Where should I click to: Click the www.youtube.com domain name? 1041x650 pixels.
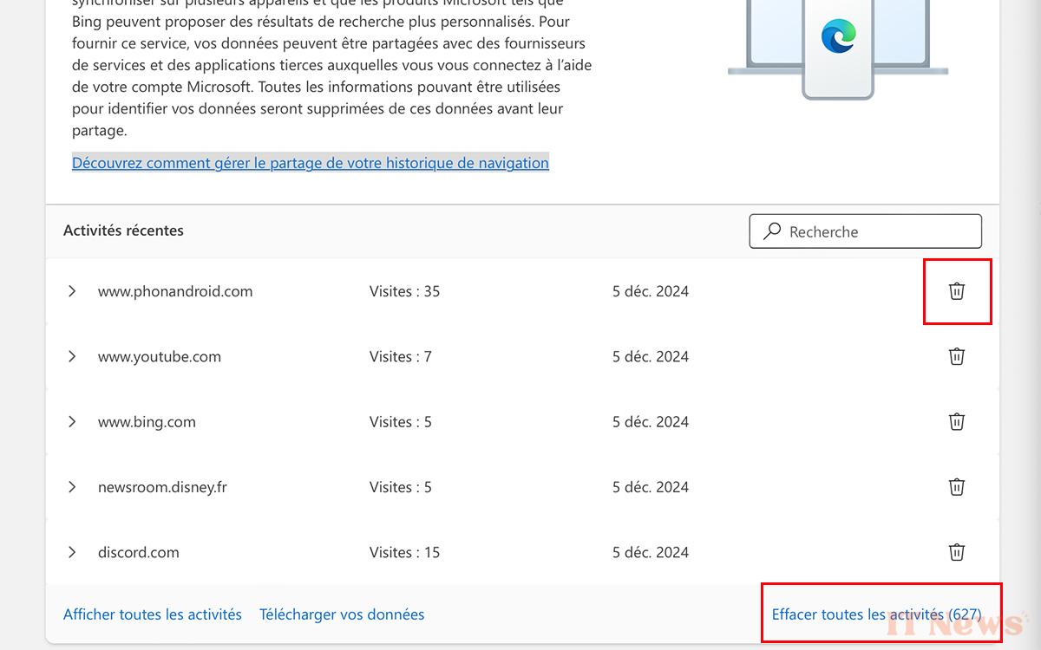click(160, 356)
